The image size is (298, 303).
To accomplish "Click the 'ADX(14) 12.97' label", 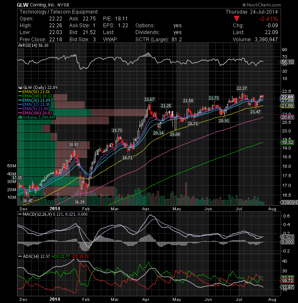I will point(36,257).
